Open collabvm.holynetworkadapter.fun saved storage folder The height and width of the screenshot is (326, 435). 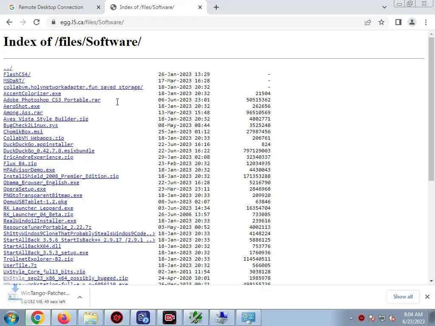tap(73, 87)
